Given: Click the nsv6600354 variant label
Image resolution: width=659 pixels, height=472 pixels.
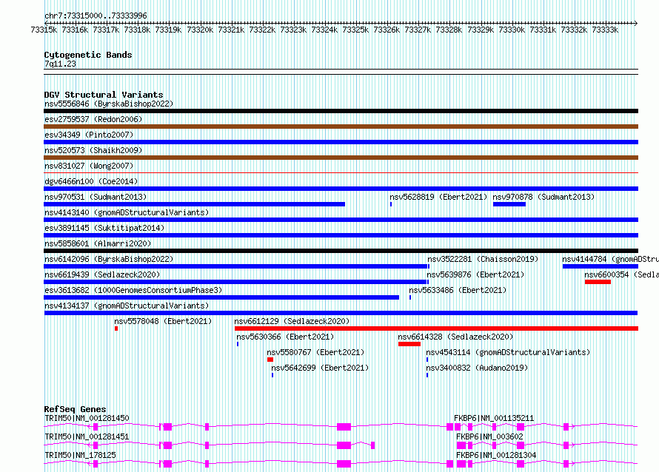Looking at the screenshot, I should click(621, 274).
